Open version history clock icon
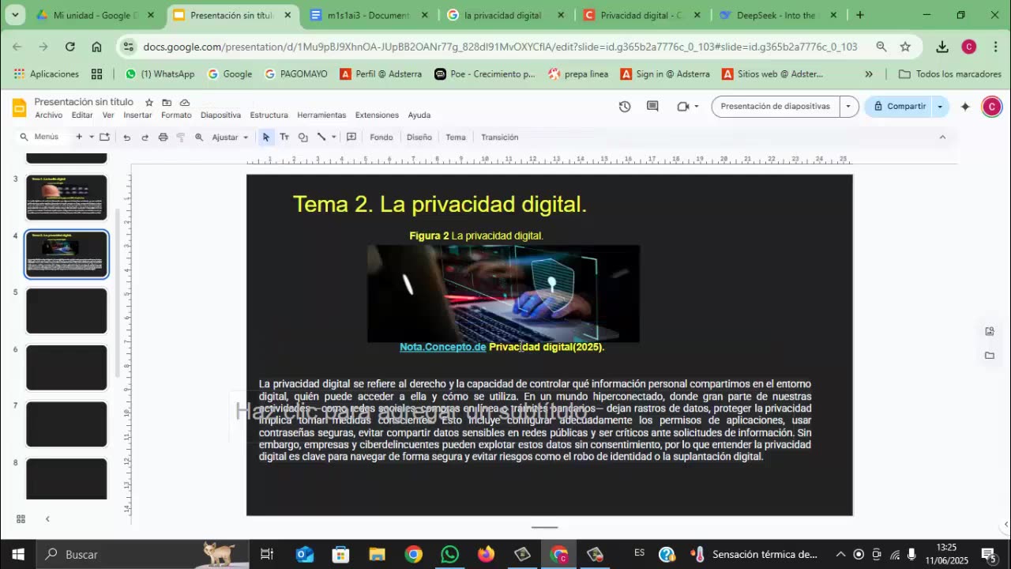This screenshot has height=569, width=1011. point(625,106)
